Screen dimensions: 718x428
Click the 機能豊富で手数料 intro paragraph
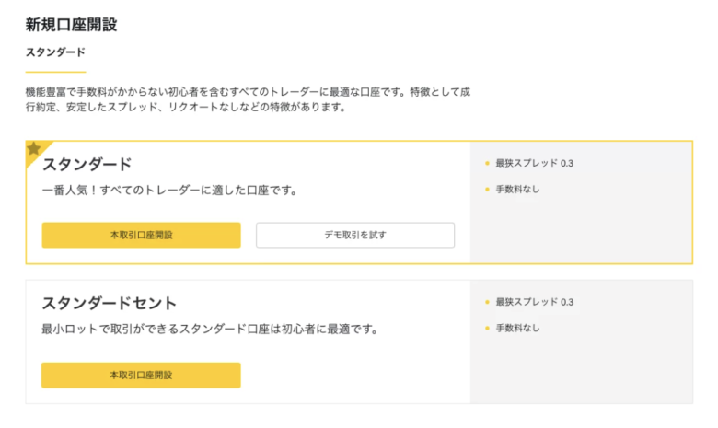(248, 99)
